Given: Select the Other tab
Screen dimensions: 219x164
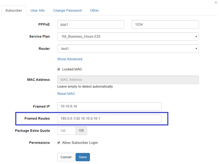Looking at the screenshot, I should [x=94, y=10].
